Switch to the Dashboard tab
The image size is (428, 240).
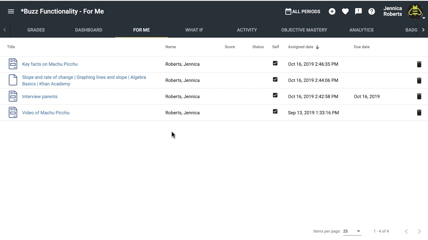(89, 30)
